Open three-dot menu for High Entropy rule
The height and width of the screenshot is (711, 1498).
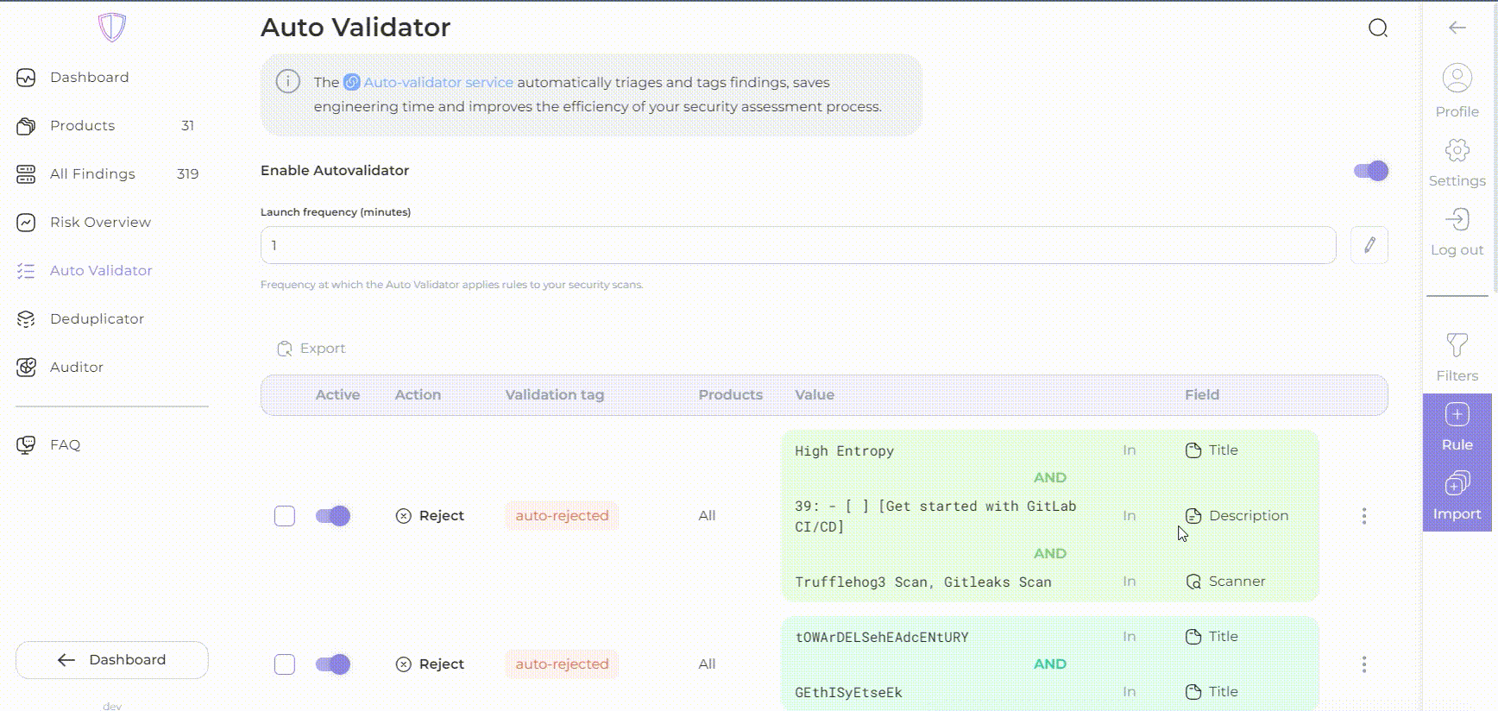point(1363,516)
